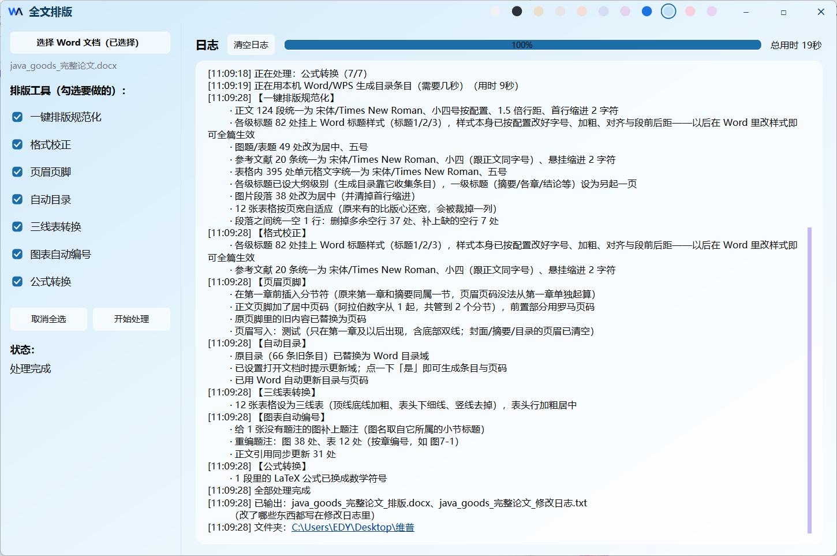Image resolution: width=837 pixels, height=556 pixels.
Task: Click the 选择 Word 文档 button
Action: [90, 42]
